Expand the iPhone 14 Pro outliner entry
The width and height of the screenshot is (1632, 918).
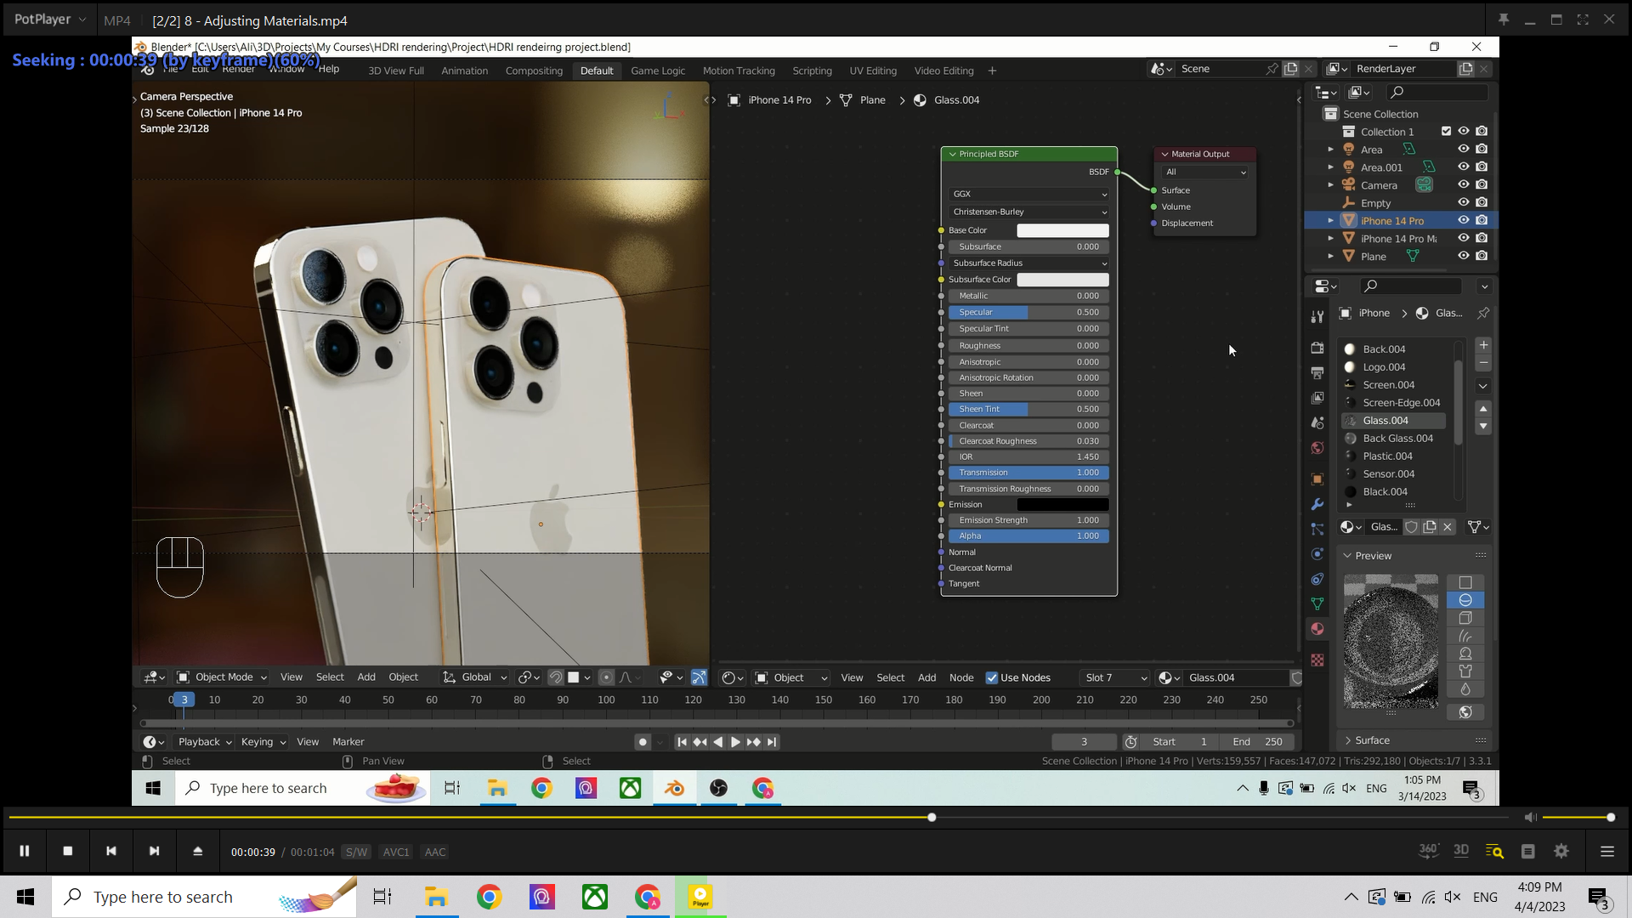(1331, 220)
